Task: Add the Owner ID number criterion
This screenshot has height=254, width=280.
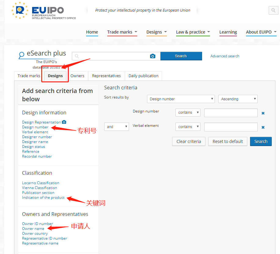Action: coord(38,224)
